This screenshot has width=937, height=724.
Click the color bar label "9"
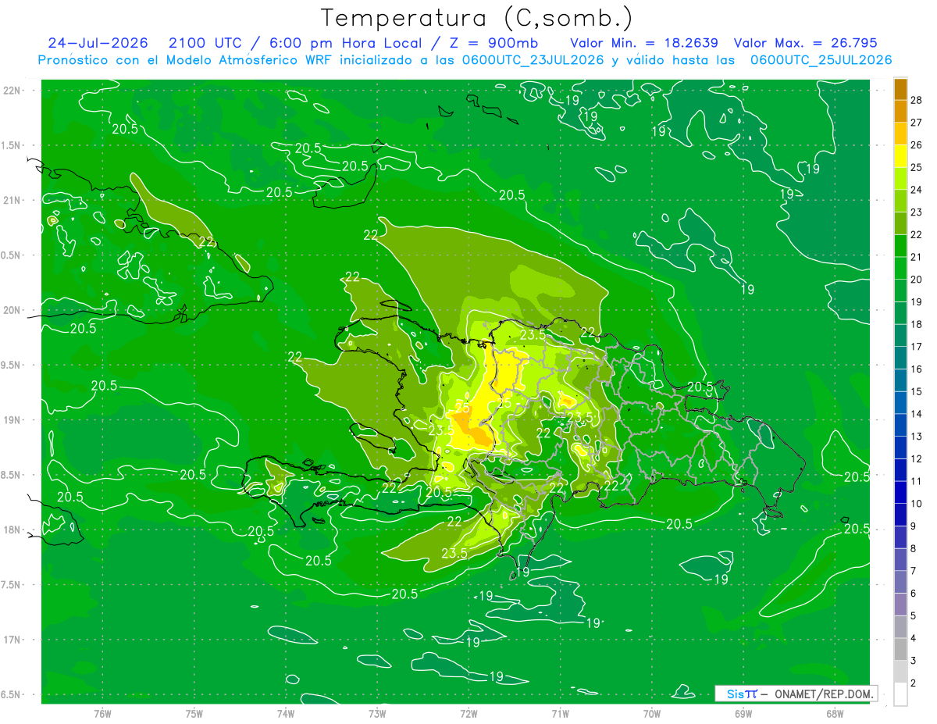coord(912,526)
